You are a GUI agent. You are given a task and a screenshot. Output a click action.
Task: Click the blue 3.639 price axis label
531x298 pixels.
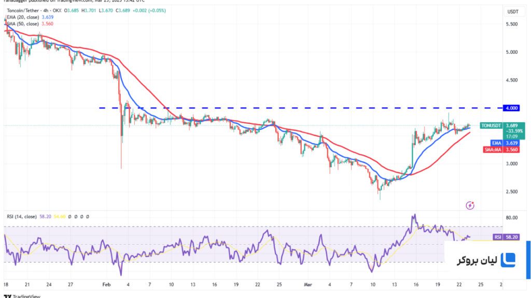pyautogui.click(x=511, y=143)
